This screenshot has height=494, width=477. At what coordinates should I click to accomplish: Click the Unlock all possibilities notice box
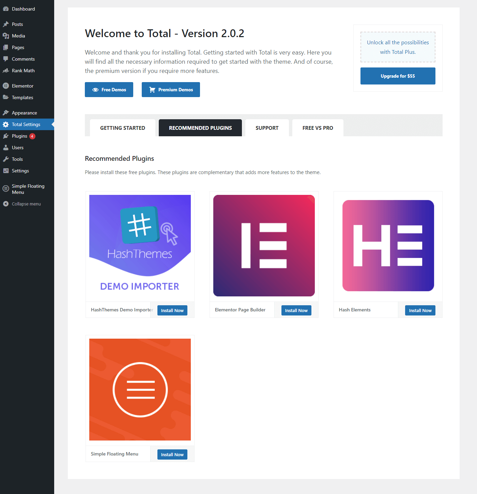[x=398, y=47]
